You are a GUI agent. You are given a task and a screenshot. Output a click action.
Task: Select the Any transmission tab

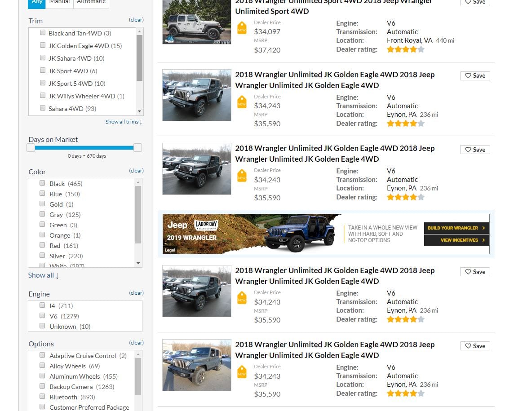37,3
